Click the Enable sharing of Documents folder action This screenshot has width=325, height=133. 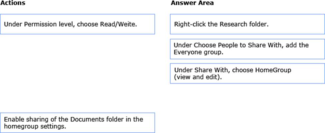(77, 123)
